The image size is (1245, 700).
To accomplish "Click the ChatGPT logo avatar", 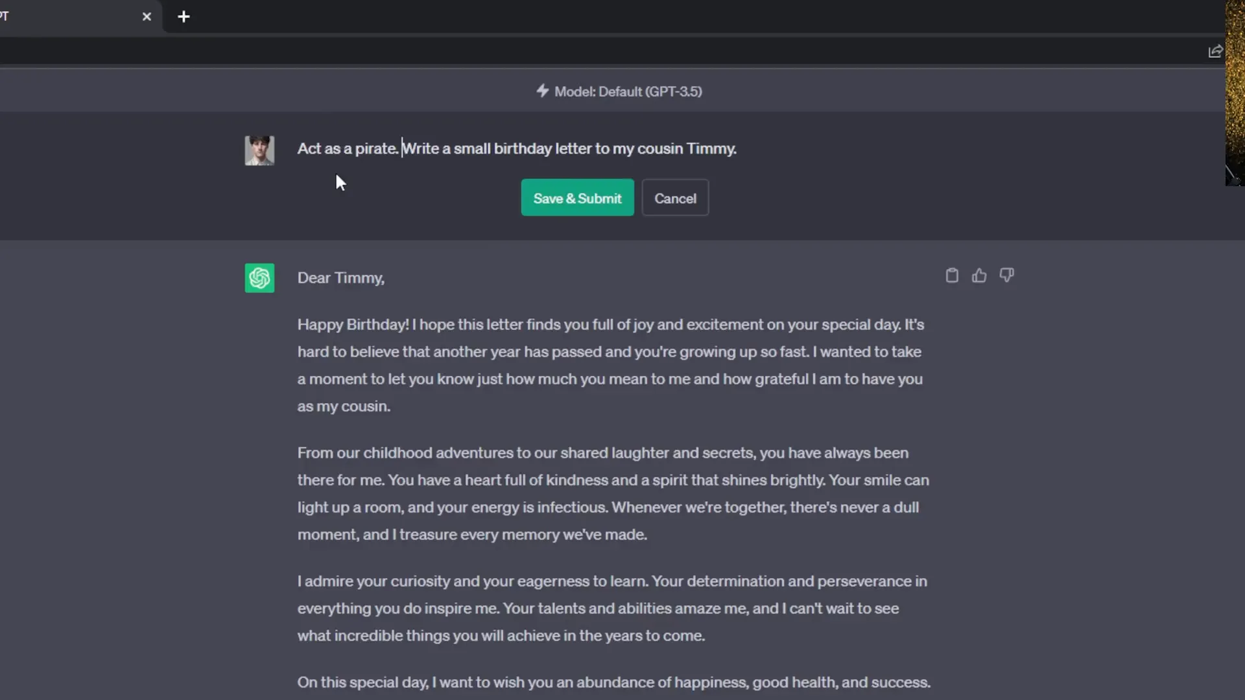I will click(x=259, y=278).
